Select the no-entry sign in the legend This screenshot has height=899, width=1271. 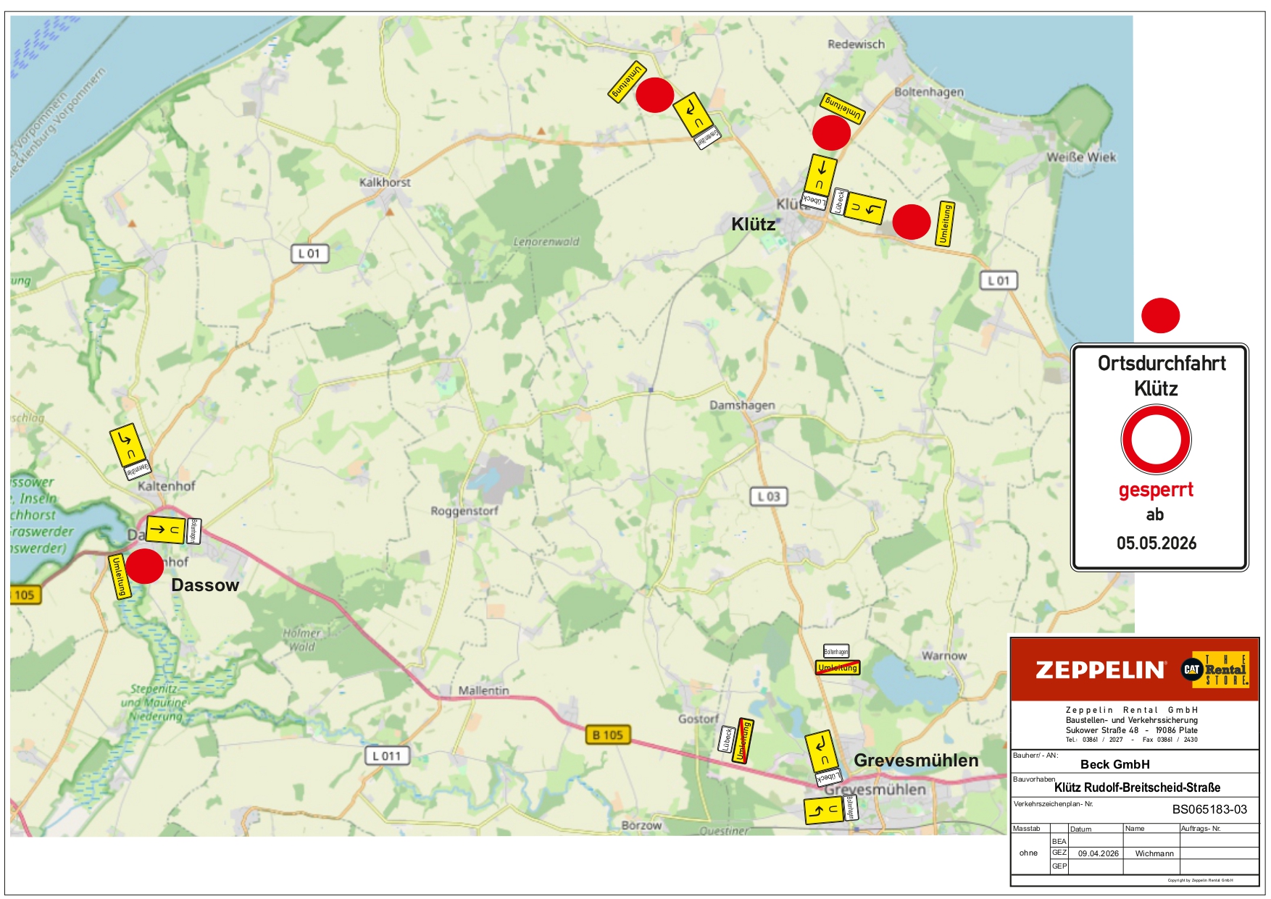pyautogui.click(x=1156, y=440)
